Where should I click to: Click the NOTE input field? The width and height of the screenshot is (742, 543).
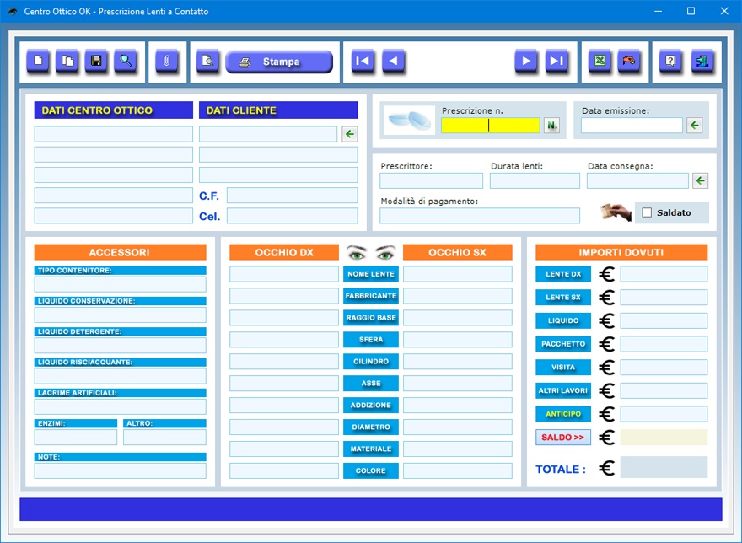coord(121,470)
